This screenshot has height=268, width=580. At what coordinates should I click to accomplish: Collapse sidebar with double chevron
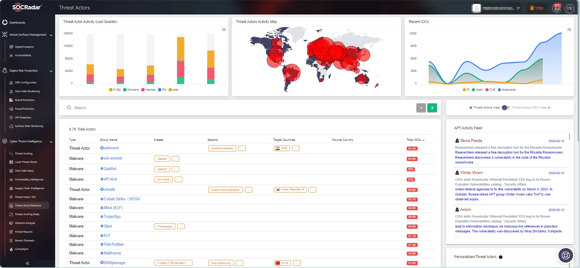pos(28,263)
